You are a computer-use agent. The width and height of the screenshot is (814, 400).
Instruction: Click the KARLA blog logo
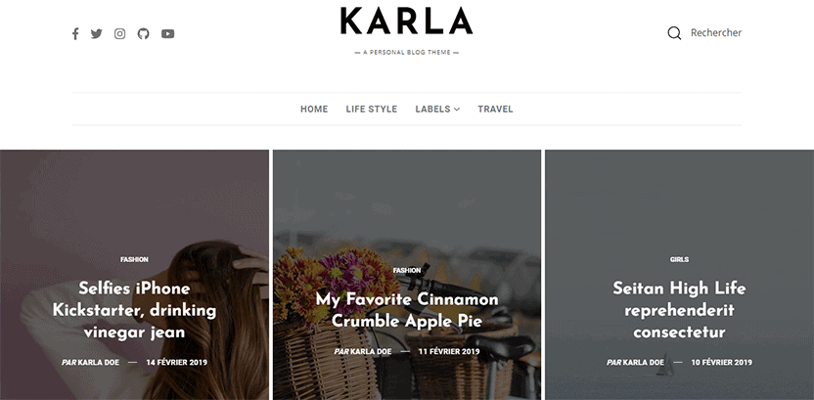406,22
